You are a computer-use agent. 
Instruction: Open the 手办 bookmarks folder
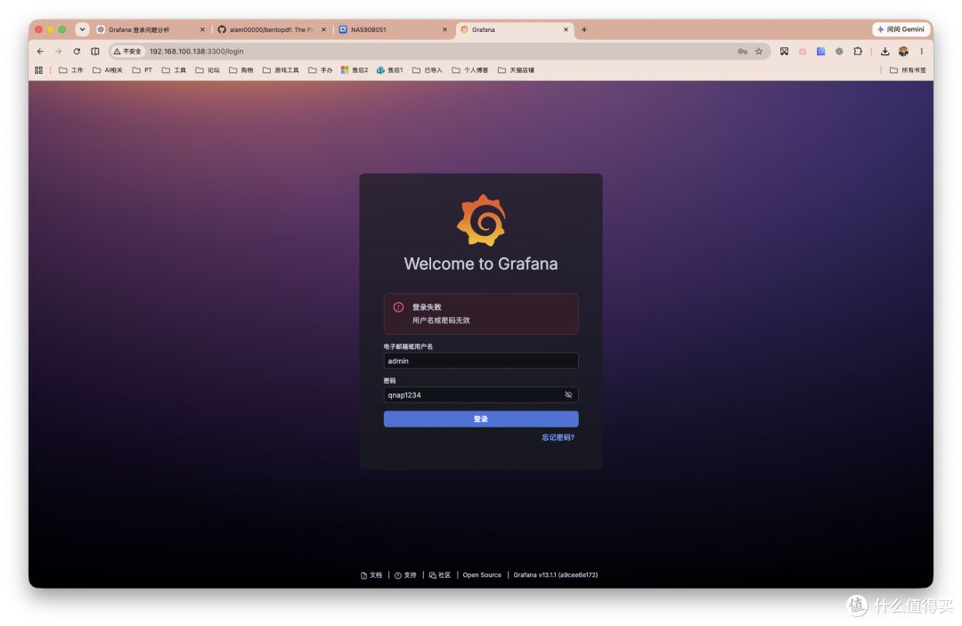click(x=321, y=70)
